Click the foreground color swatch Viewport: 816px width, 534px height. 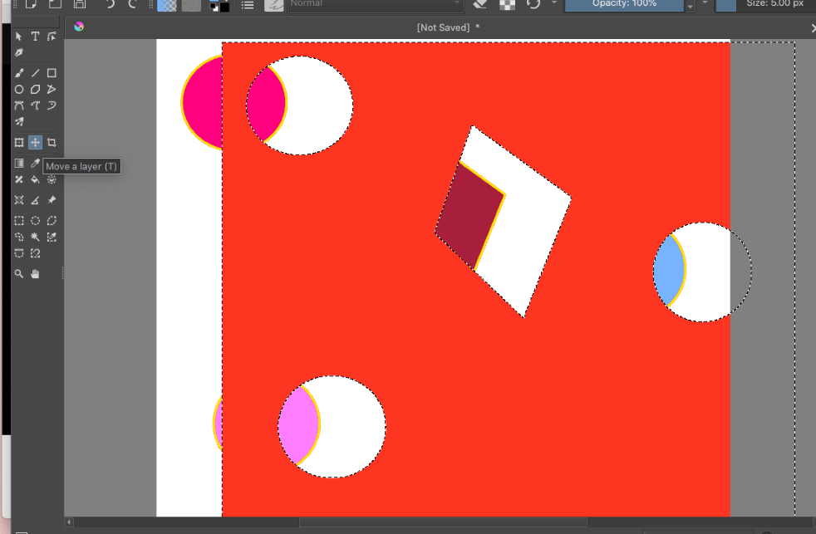point(213,5)
